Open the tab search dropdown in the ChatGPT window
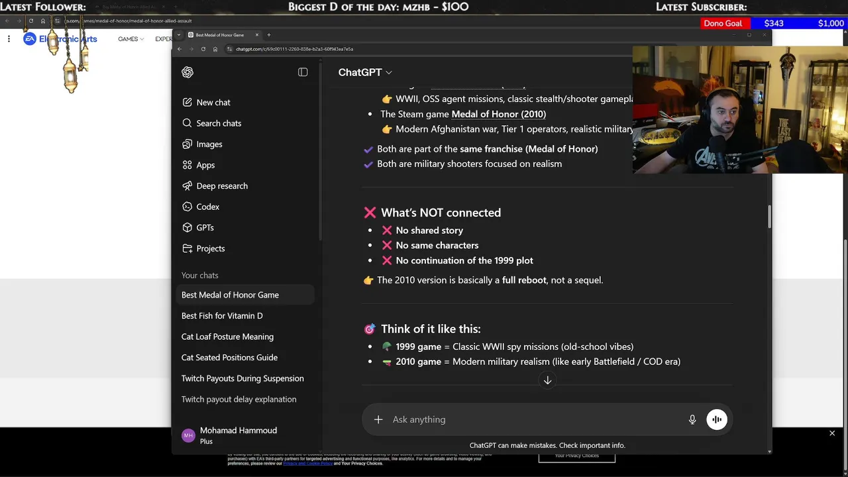The width and height of the screenshot is (848, 477). click(x=178, y=35)
